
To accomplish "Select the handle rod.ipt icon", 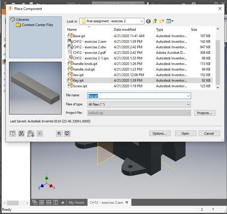I will pos(70,69).
